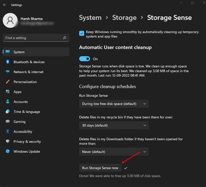Click the Accessibility figure icon

coord(8,132)
